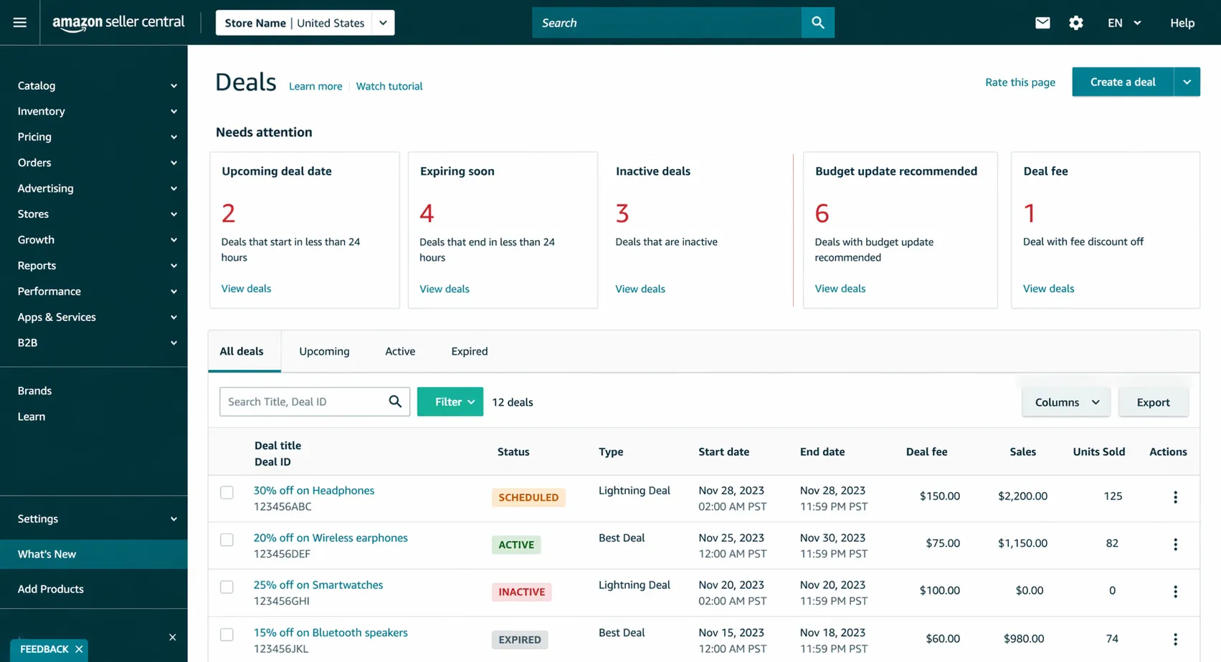This screenshot has width=1221, height=662.
Task: Expand the Store Name dropdown
Action: pos(383,23)
